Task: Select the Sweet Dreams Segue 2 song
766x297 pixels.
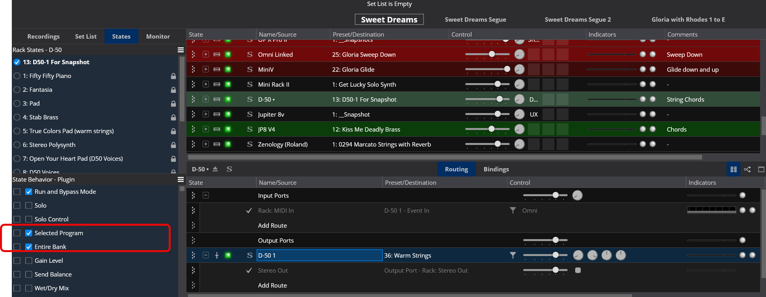Action: click(x=578, y=20)
